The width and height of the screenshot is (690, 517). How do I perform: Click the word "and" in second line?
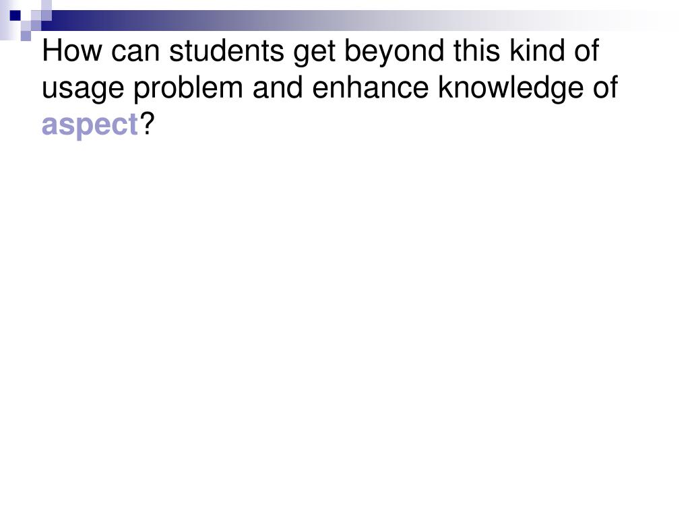pyautogui.click(x=278, y=88)
